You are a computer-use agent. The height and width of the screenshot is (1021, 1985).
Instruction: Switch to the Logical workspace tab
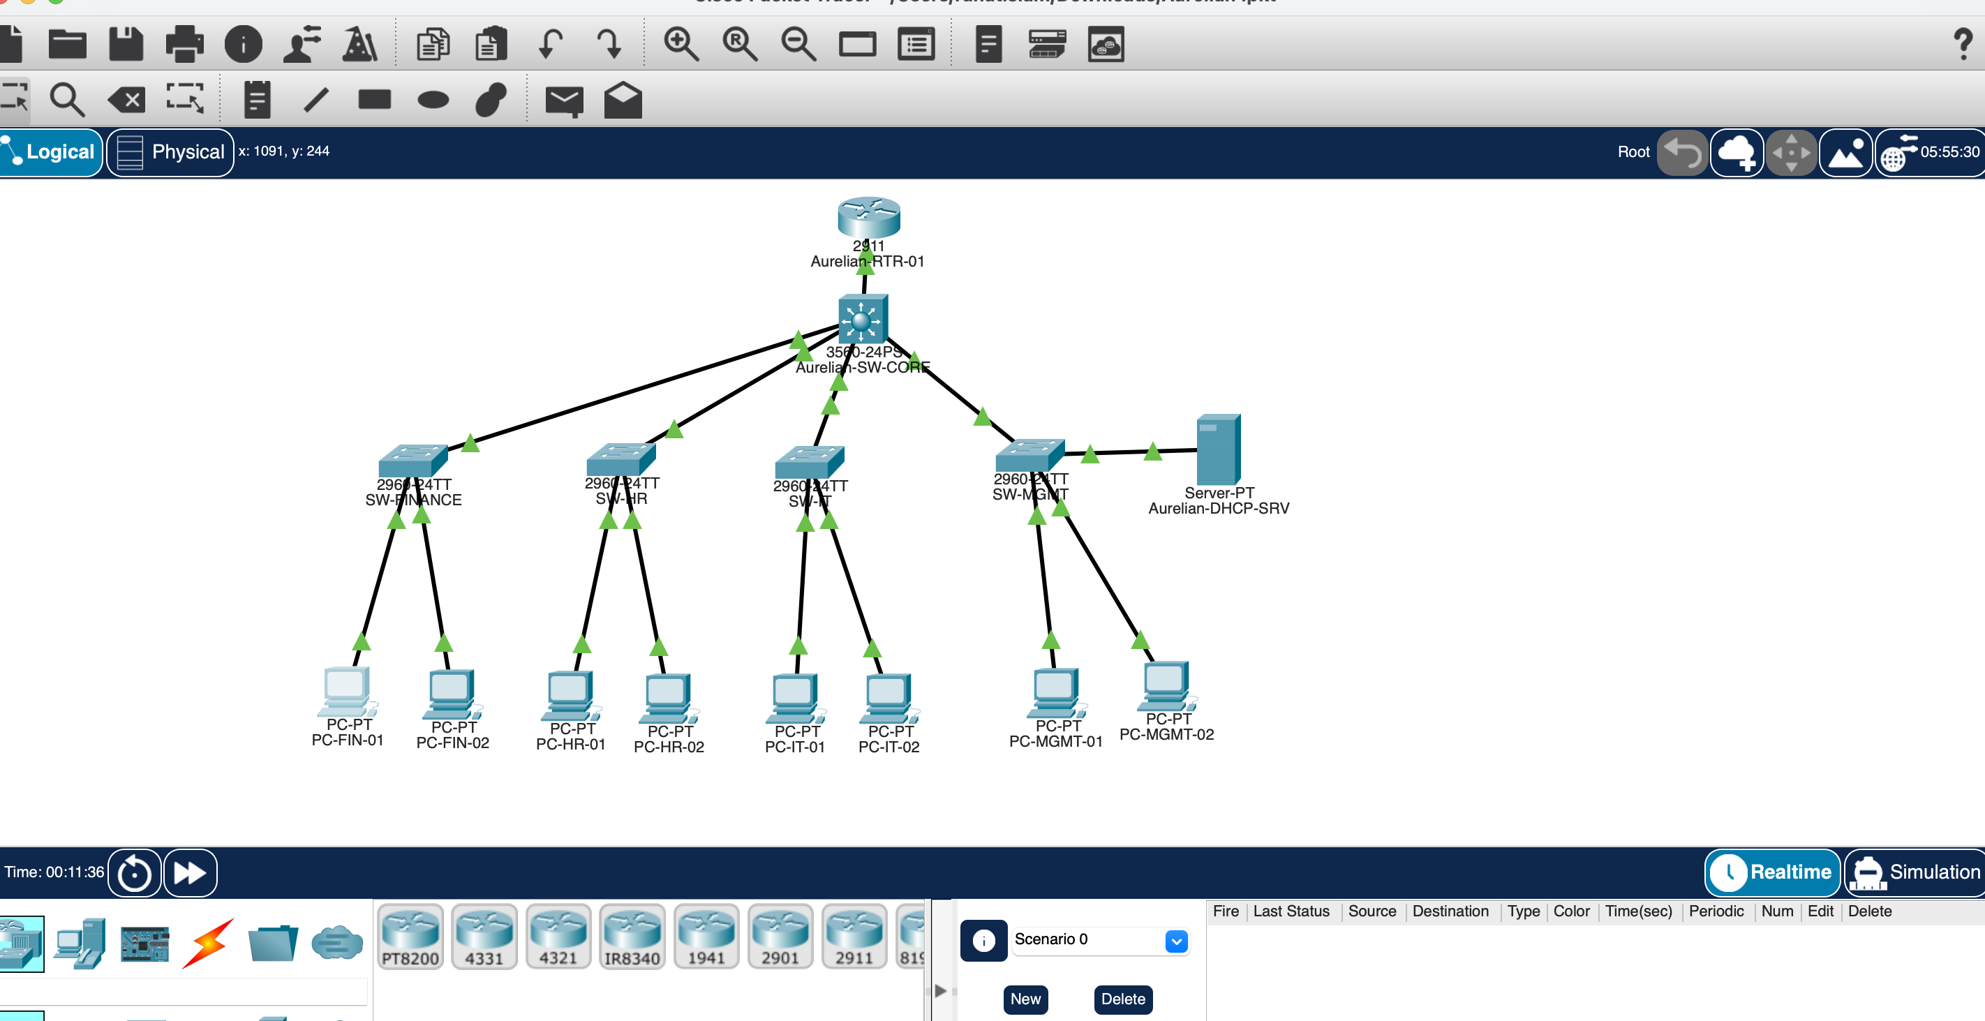click(x=50, y=152)
